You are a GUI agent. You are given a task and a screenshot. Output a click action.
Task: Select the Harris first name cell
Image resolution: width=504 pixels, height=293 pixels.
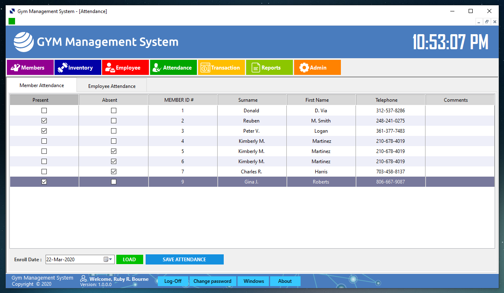(321, 172)
